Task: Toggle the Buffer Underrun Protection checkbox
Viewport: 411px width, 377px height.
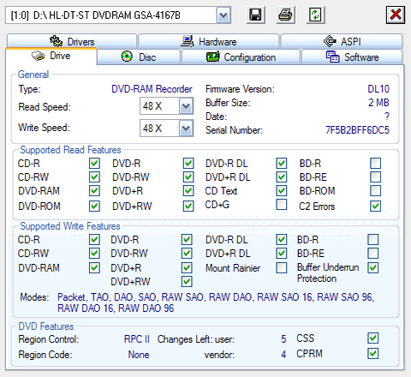Action: 373,268
